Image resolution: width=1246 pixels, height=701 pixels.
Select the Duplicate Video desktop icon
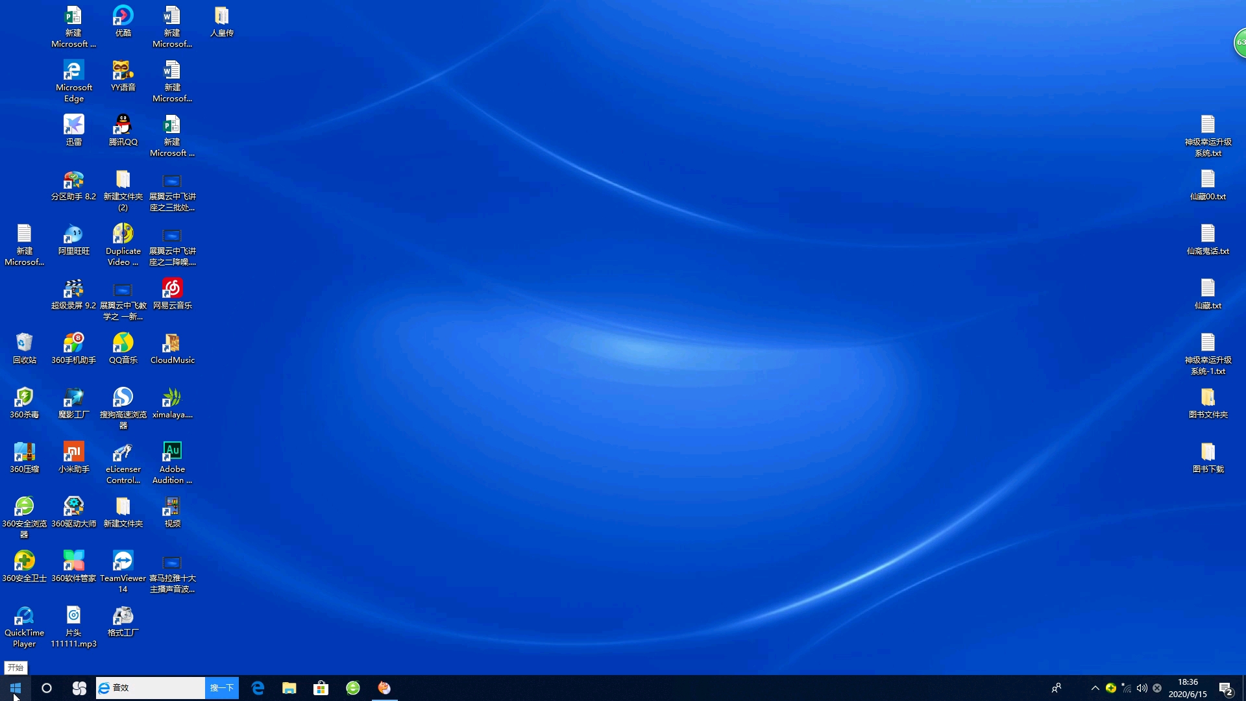(123, 244)
